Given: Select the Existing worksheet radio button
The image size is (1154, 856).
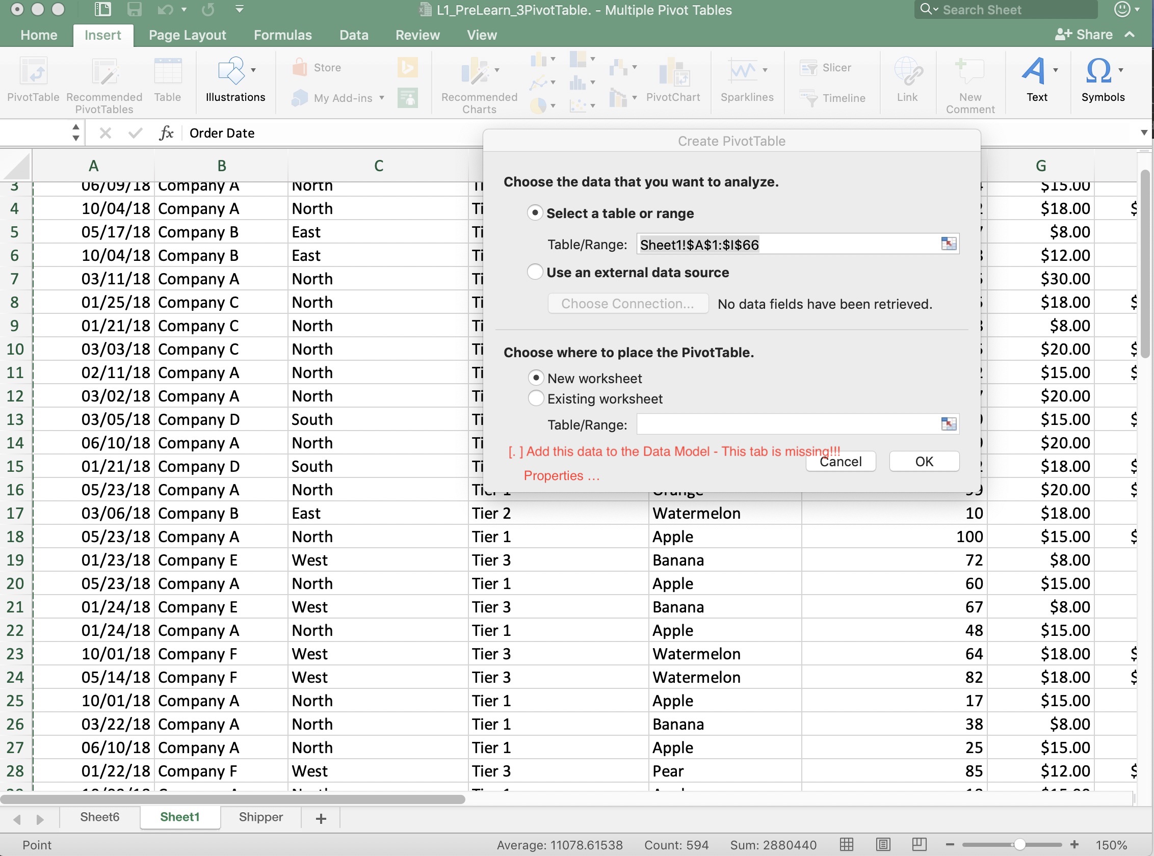Looking at the screenshot, I should 536,398.
